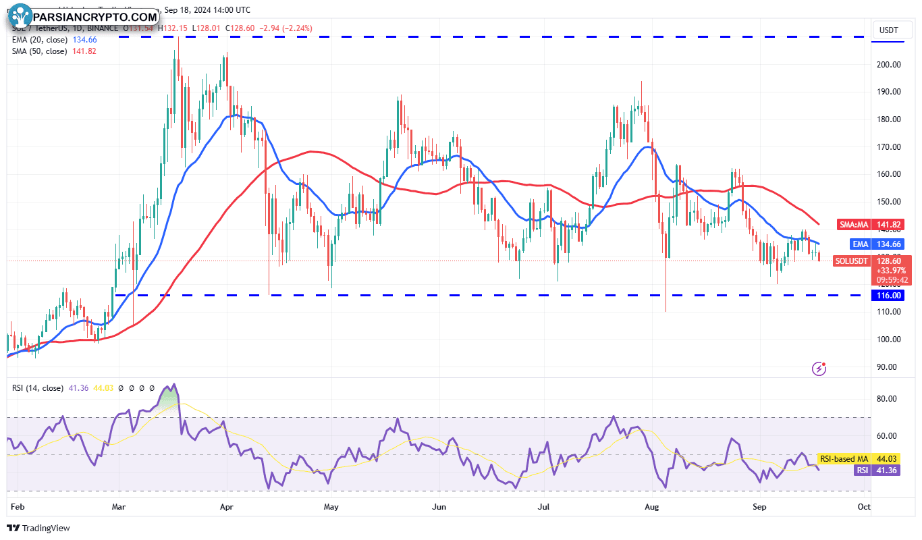Click the Mar label on time axis
Image resolution: width=922 pixels, height=540 pixels.
pos(119,506)
